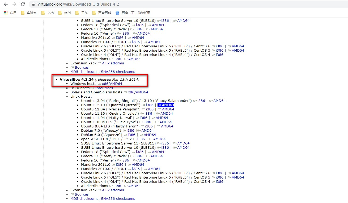The image size is (348, 203).
Task: Open the 应用 apps shortcut in bookmarks bar
Action: pyautogui.click(x=10, y=13)
